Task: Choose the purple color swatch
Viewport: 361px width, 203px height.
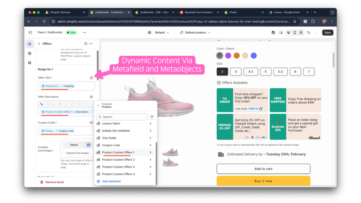Action: click(x=228, y=56)
